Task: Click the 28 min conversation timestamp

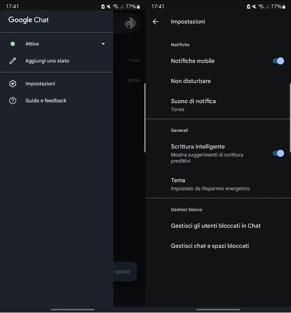Action: 133,80
